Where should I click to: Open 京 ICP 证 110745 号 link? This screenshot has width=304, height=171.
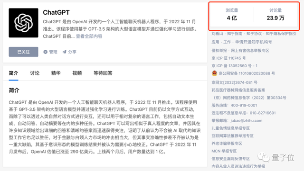(228, 58)
